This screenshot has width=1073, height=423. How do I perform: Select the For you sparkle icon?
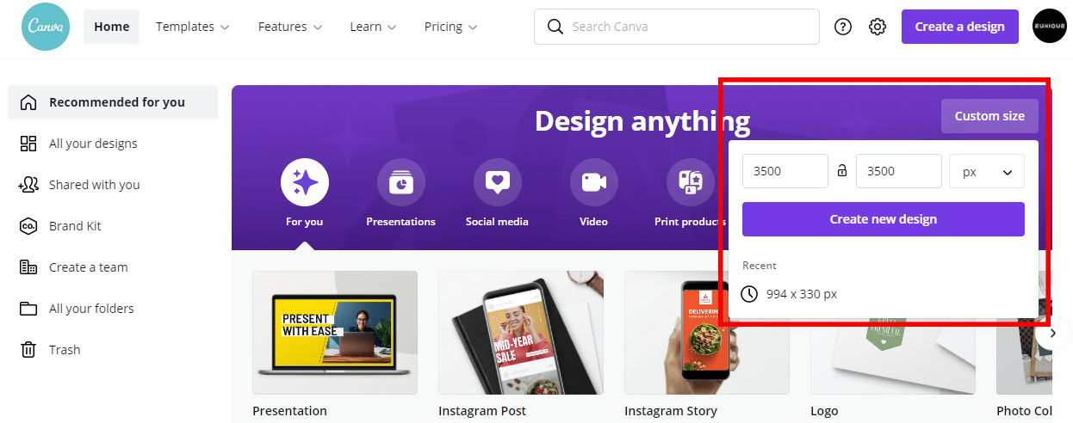point(305,182)
